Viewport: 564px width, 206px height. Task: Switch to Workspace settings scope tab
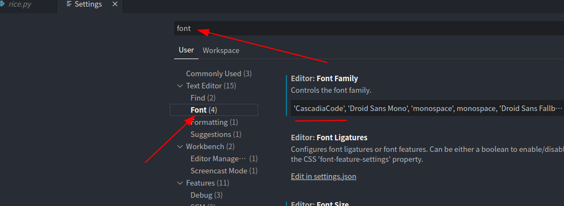pos(221,51)
